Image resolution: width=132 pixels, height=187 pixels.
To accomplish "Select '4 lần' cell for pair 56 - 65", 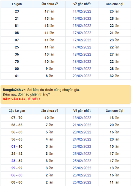I will (x=50, y=139).
